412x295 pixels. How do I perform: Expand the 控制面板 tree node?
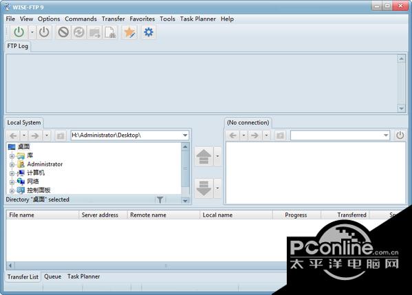(x=12, y=190)
